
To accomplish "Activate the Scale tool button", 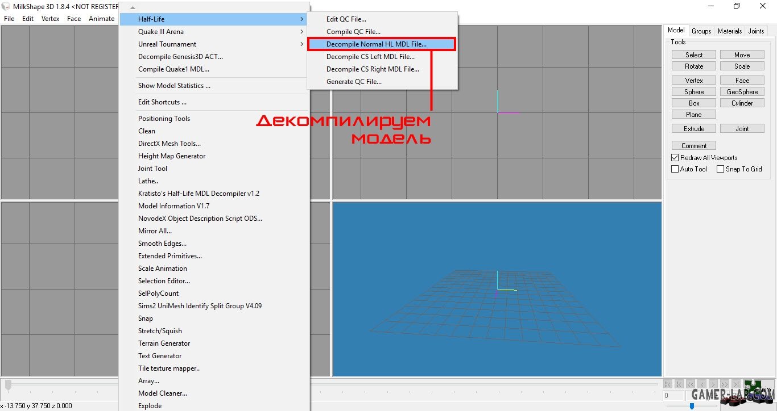I will [x=742, y=66].
